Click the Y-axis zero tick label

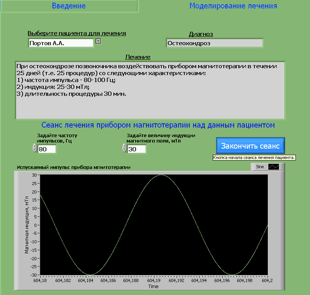(x=35, y=225)
